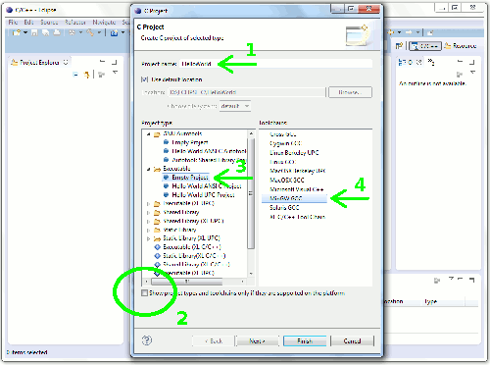
Task: Uncheck show supported project types checkbox
Action: point(144,292)
